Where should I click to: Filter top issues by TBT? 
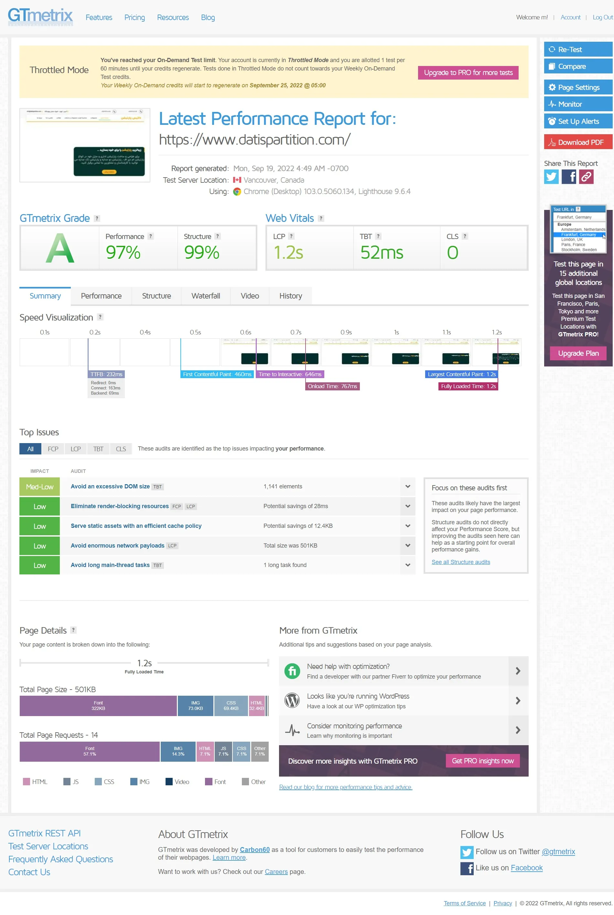(x=98, y=449)
